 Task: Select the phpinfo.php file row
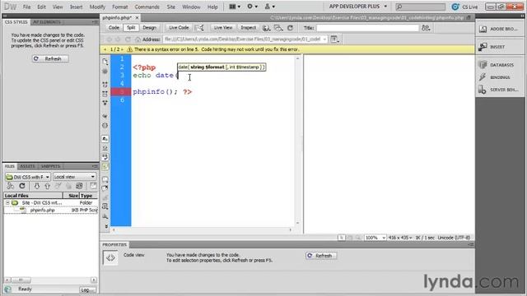(x=50, y=210)
